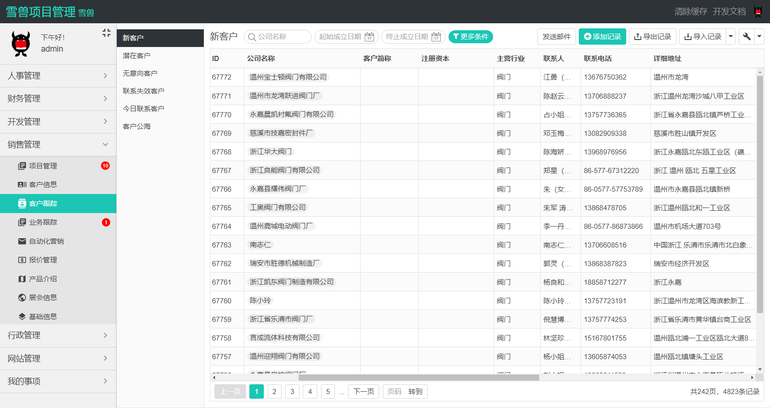Click the monster avatar in top-right corner

(x=758, y=12)
